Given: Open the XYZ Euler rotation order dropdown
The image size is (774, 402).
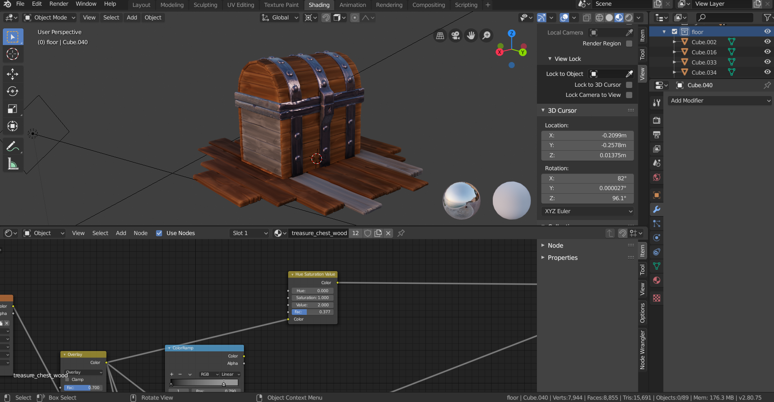Looking at the screenshot, I should click(x=587, y=211).
